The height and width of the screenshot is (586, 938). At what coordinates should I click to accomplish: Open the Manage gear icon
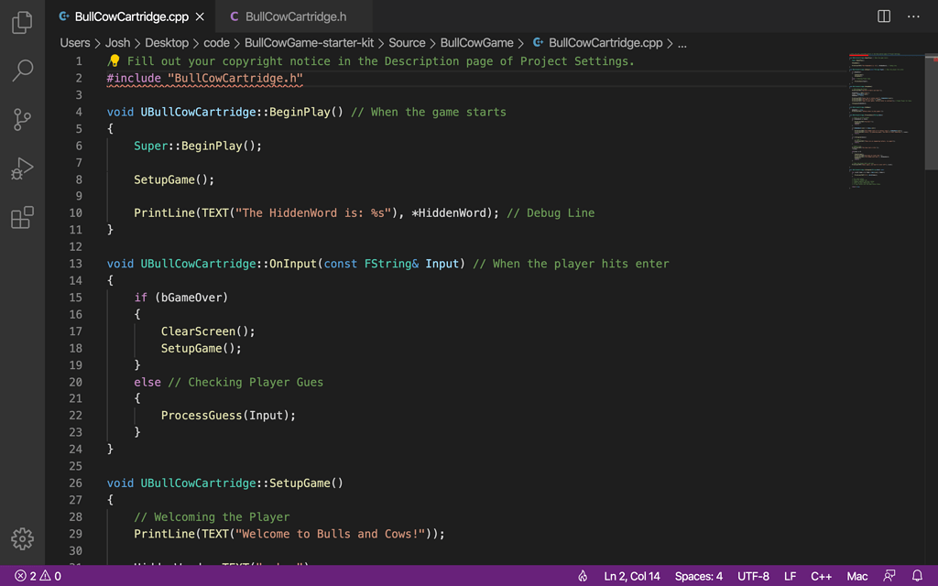point(22,538)
